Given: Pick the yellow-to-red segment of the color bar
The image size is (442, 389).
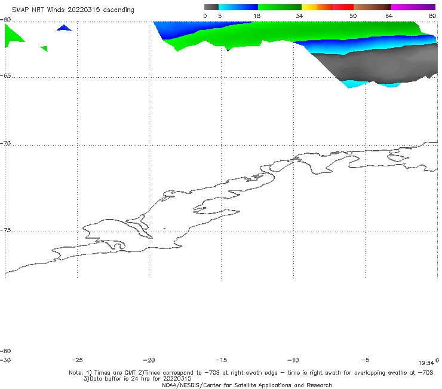Looking at the screenshot, I should pos(327,7).
